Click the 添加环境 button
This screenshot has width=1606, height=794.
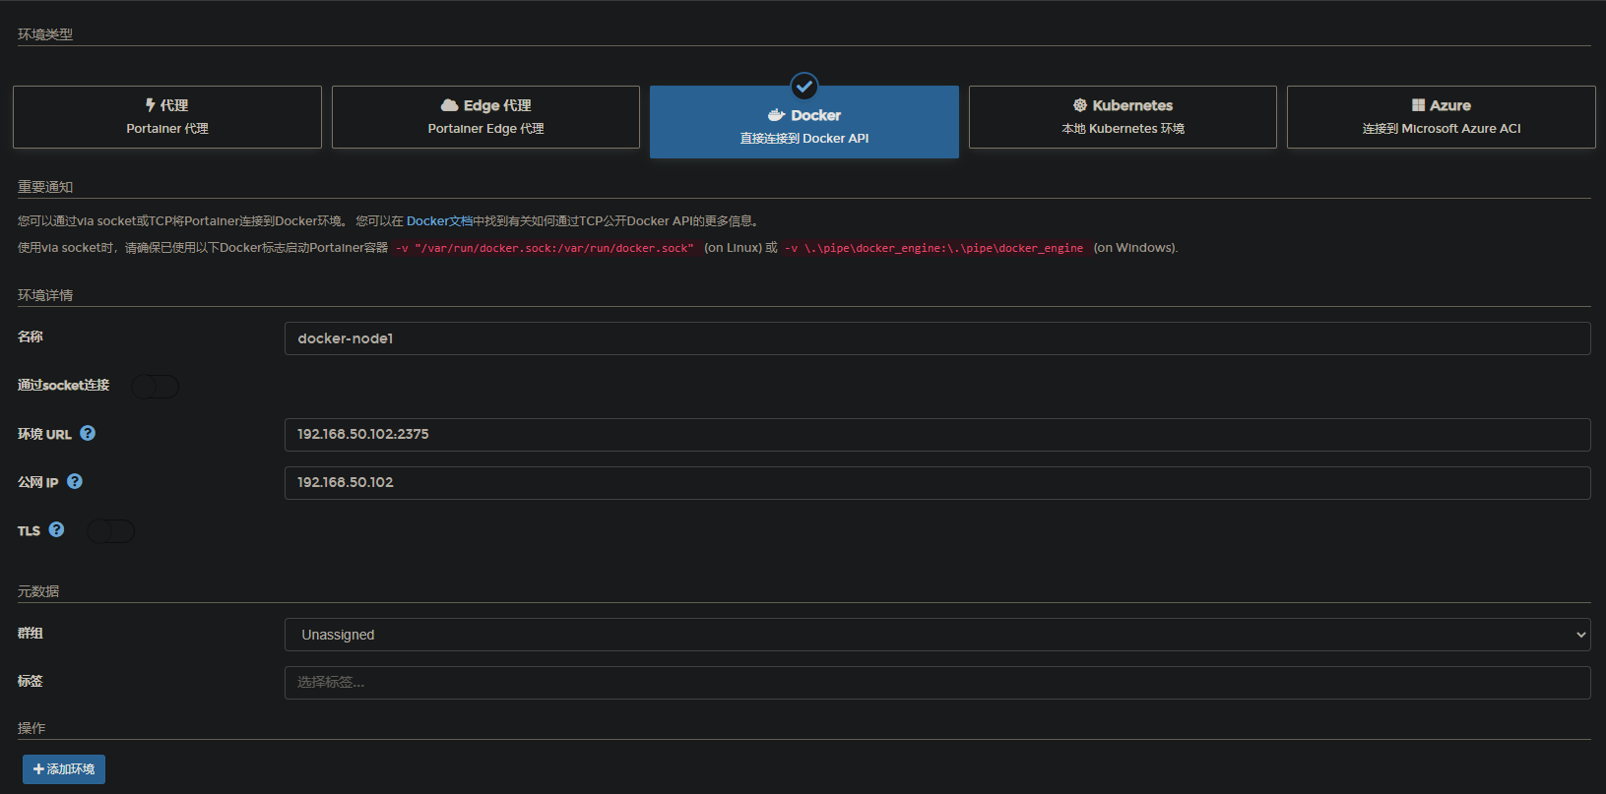point(64,769)
